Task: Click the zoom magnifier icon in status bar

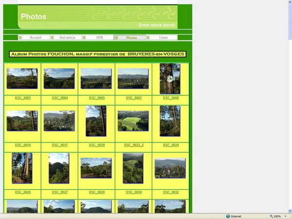Action: pos(271,216)
